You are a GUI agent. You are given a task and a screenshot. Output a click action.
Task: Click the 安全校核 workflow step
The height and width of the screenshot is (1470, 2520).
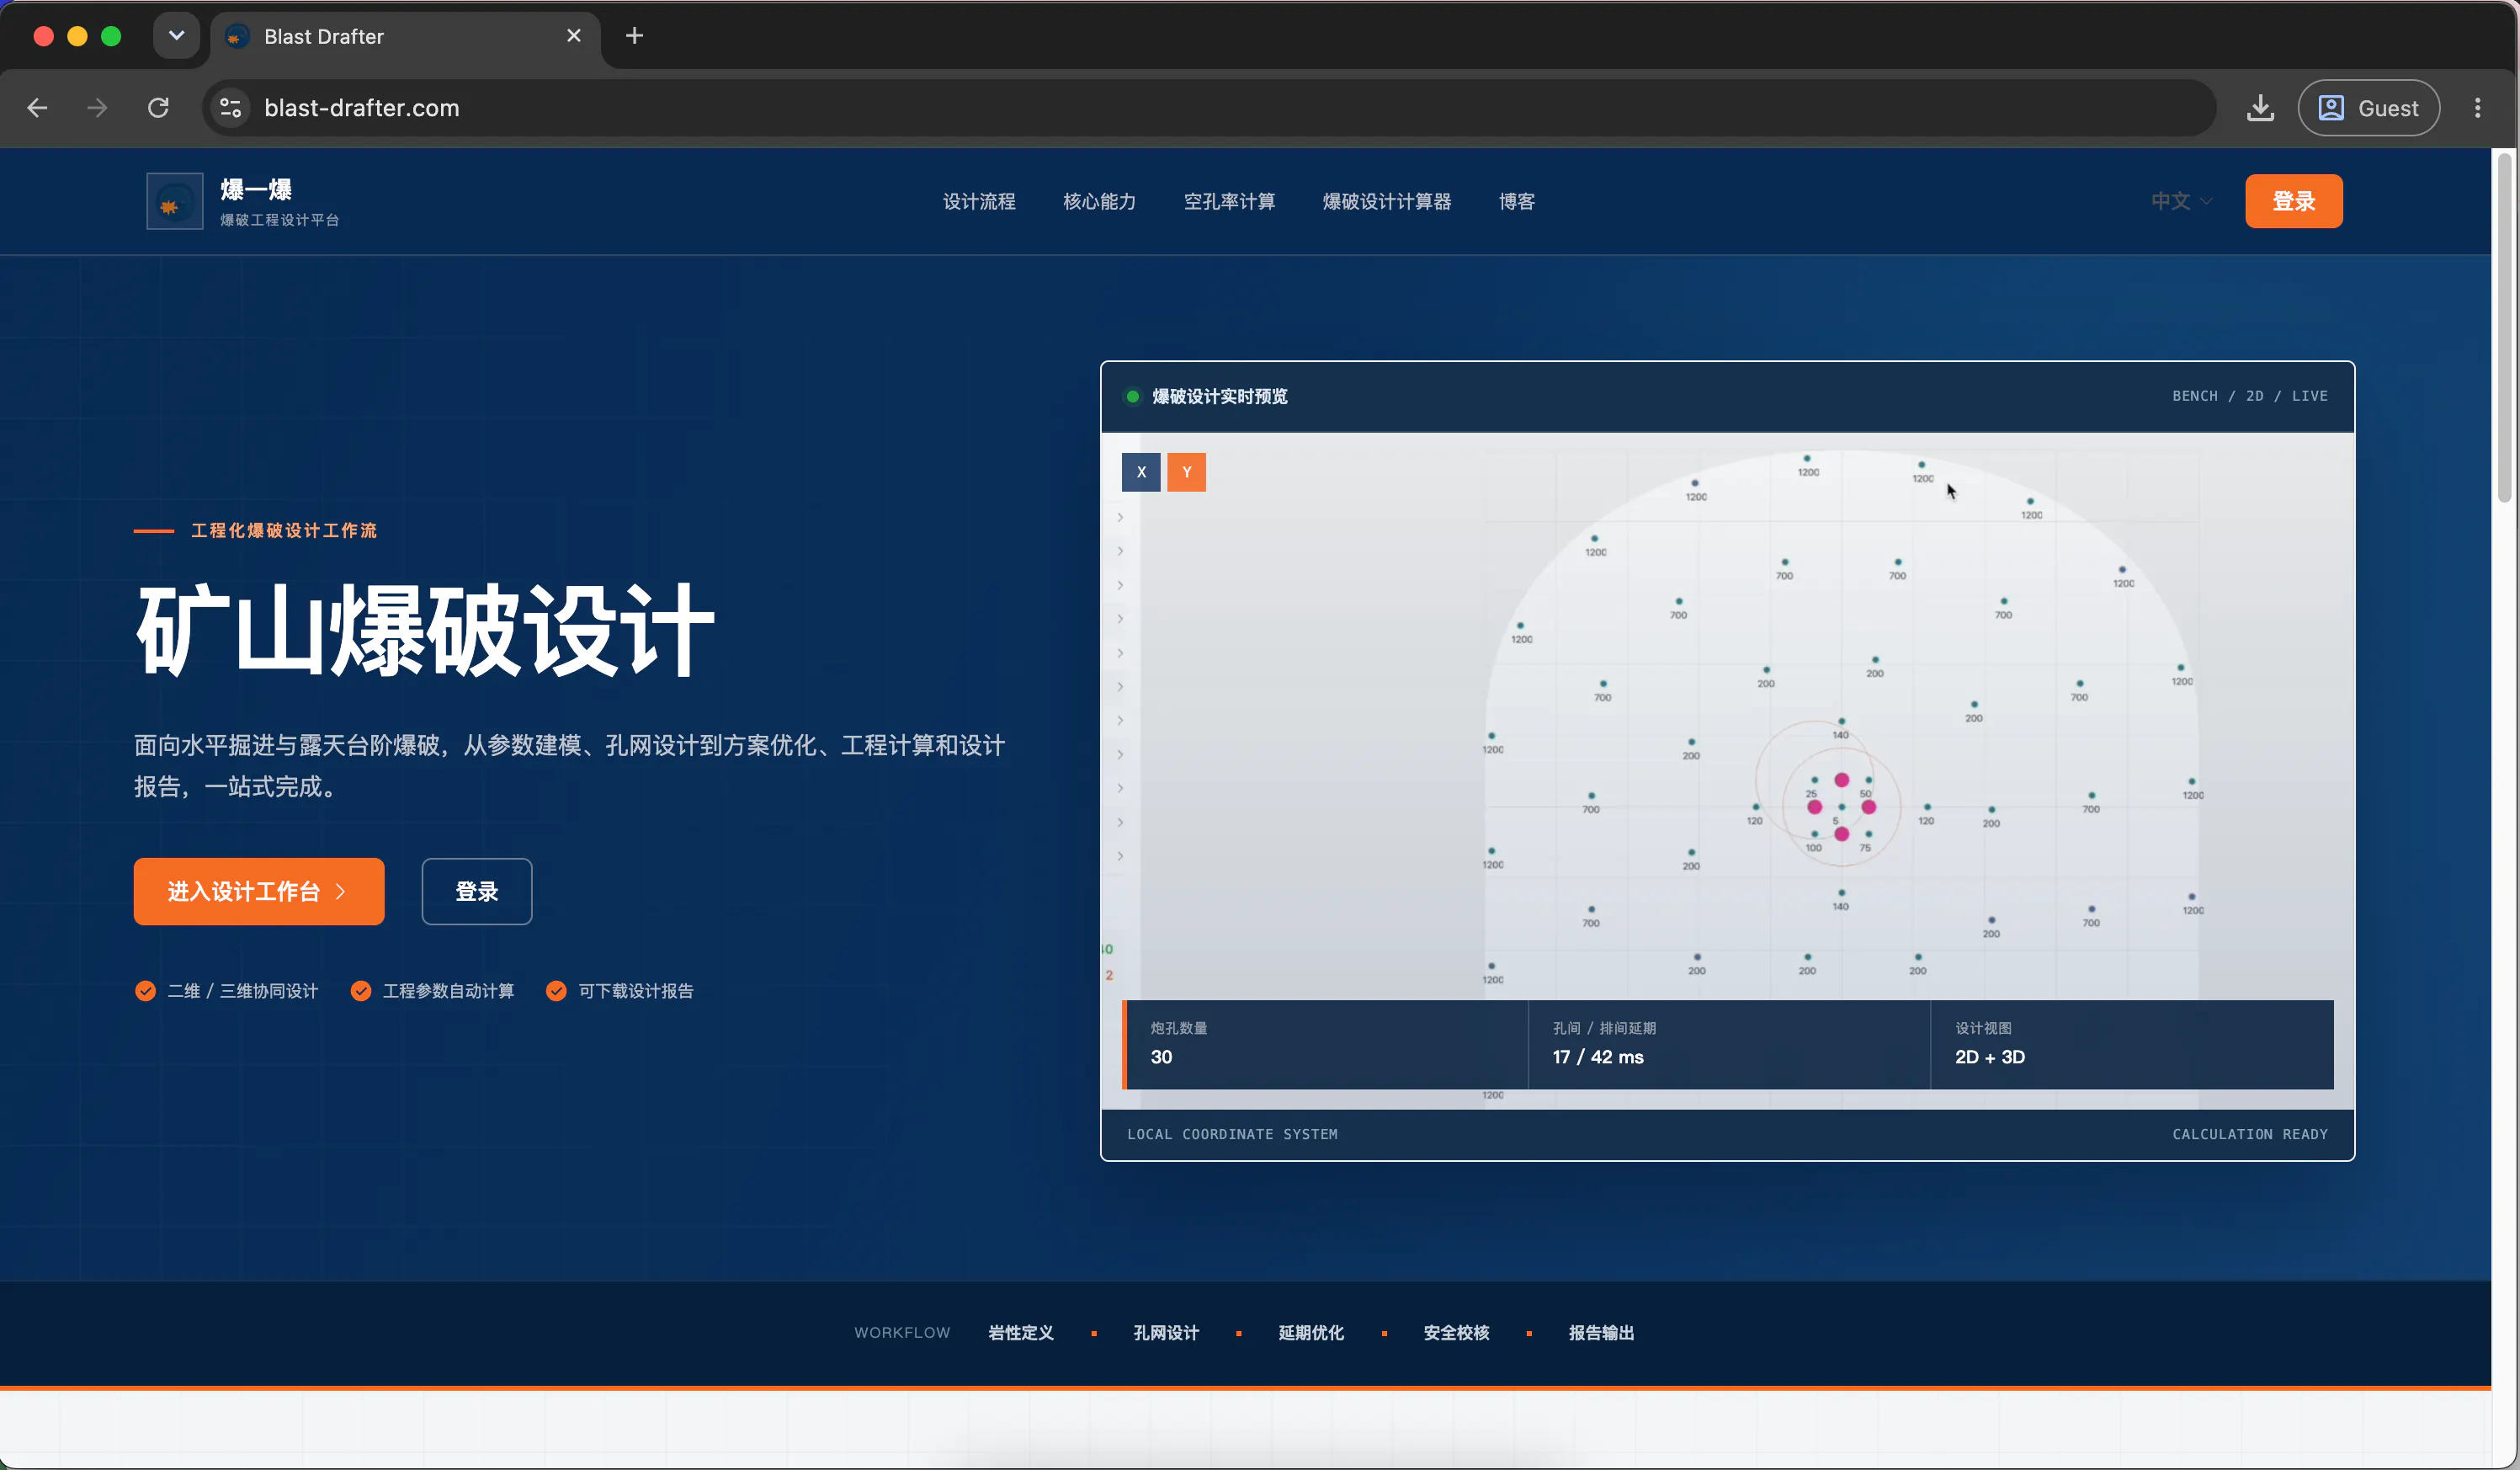point(1456,1333)
